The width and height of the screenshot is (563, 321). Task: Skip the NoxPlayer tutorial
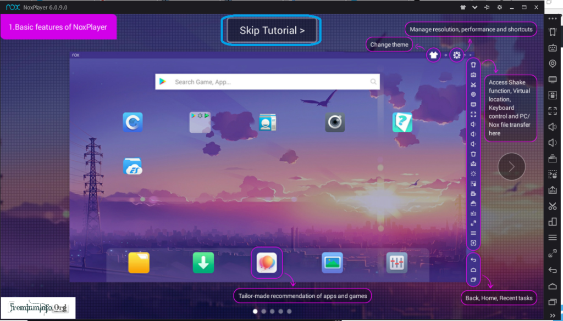(x=272, y=30)
